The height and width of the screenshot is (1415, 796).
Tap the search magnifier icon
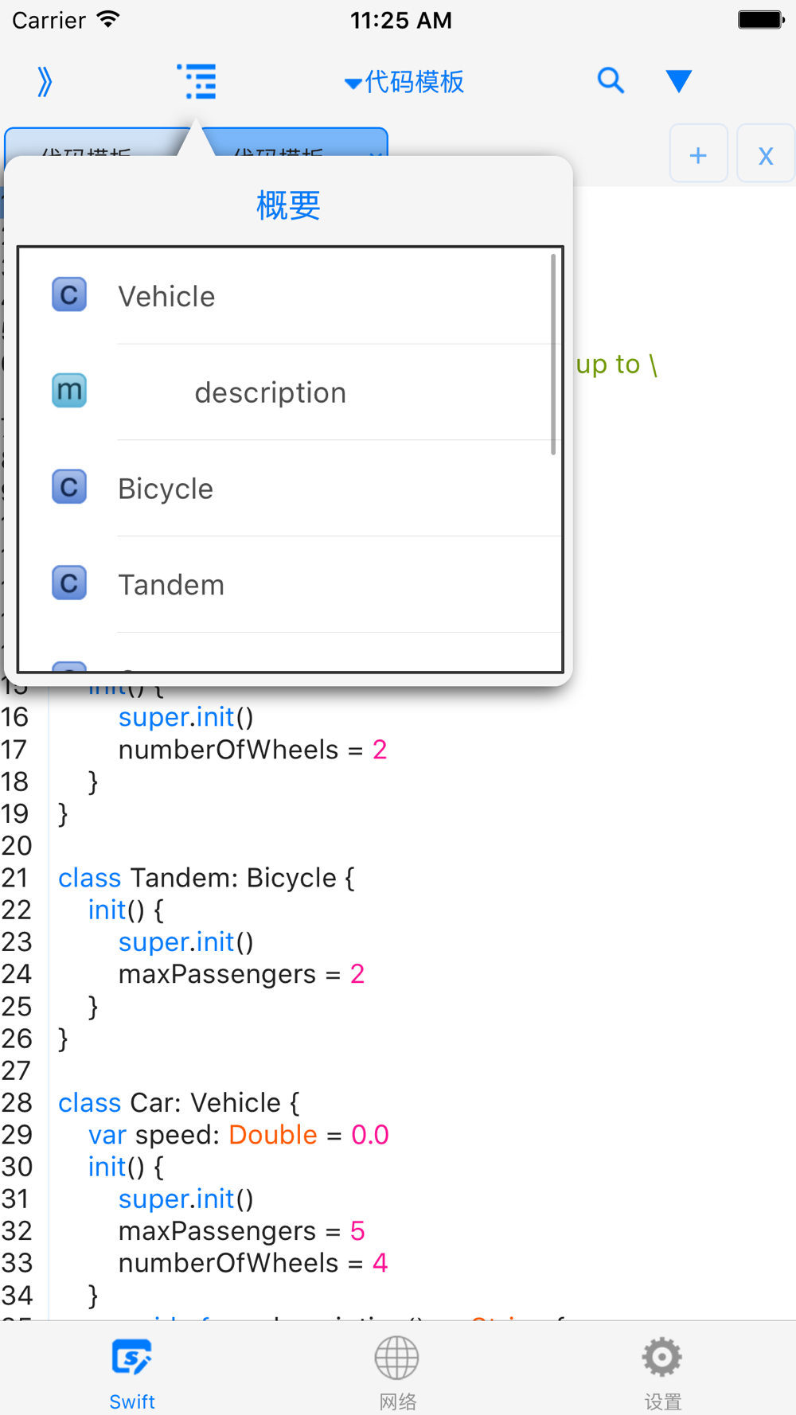pyautogui.click(x=611, y=80)
